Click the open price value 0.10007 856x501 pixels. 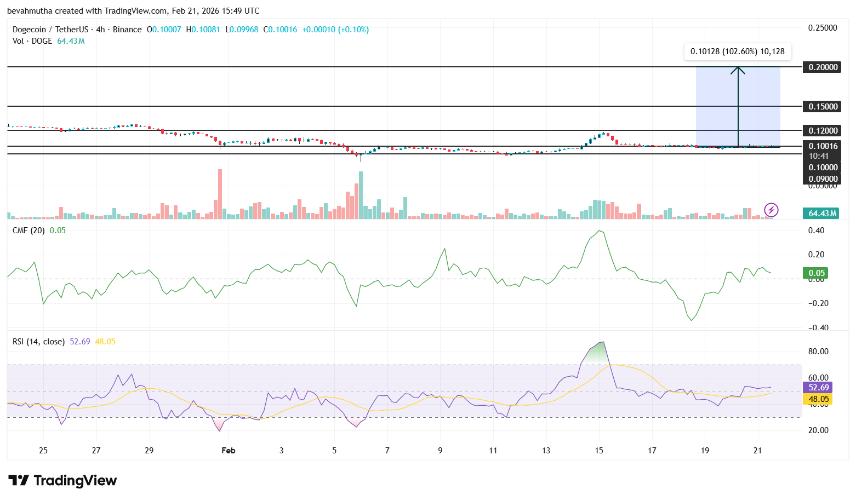pos(166,30)
